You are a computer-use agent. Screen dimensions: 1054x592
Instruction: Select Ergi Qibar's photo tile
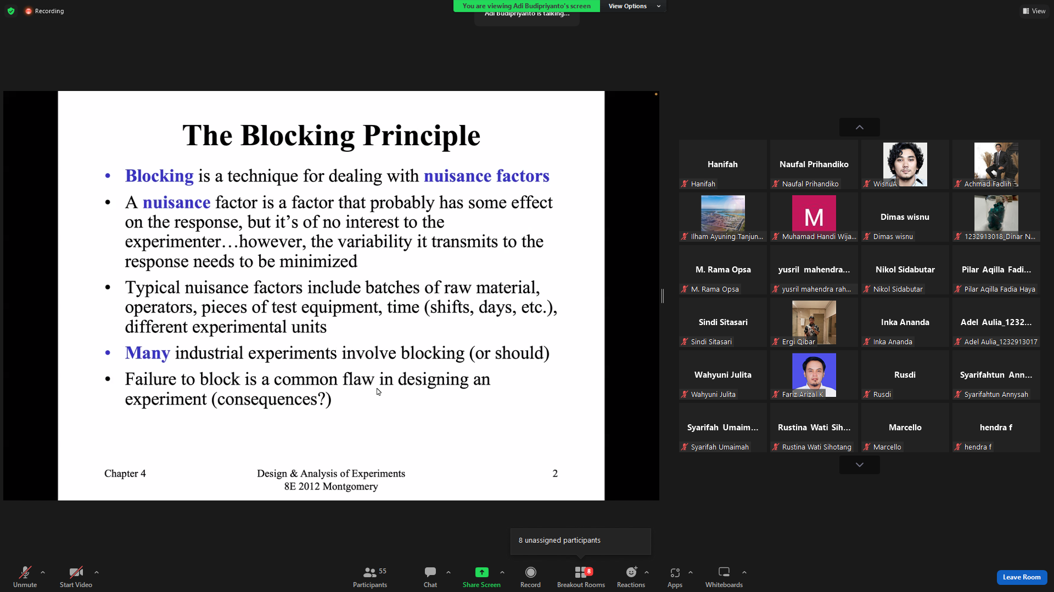pos(814,322)
